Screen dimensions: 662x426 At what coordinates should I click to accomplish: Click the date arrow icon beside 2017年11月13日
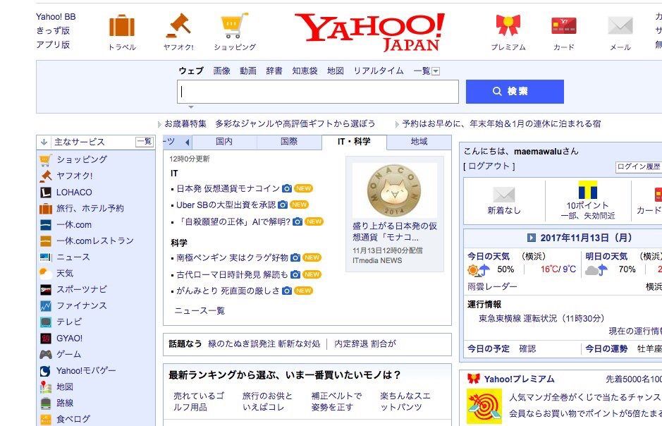point(532,238)
